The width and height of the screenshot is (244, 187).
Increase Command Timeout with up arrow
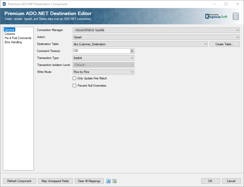(132, 50)
